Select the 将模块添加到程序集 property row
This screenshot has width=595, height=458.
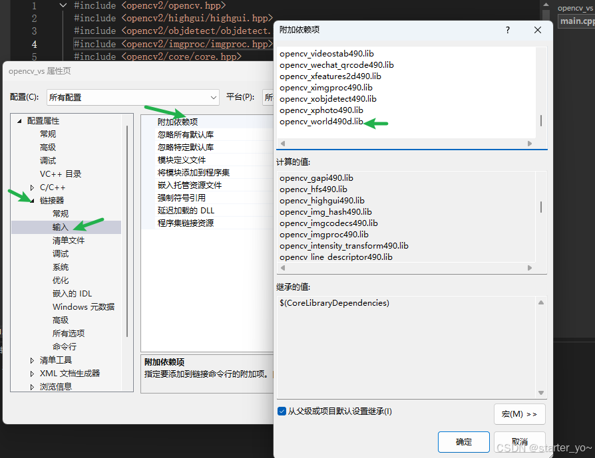207,173
